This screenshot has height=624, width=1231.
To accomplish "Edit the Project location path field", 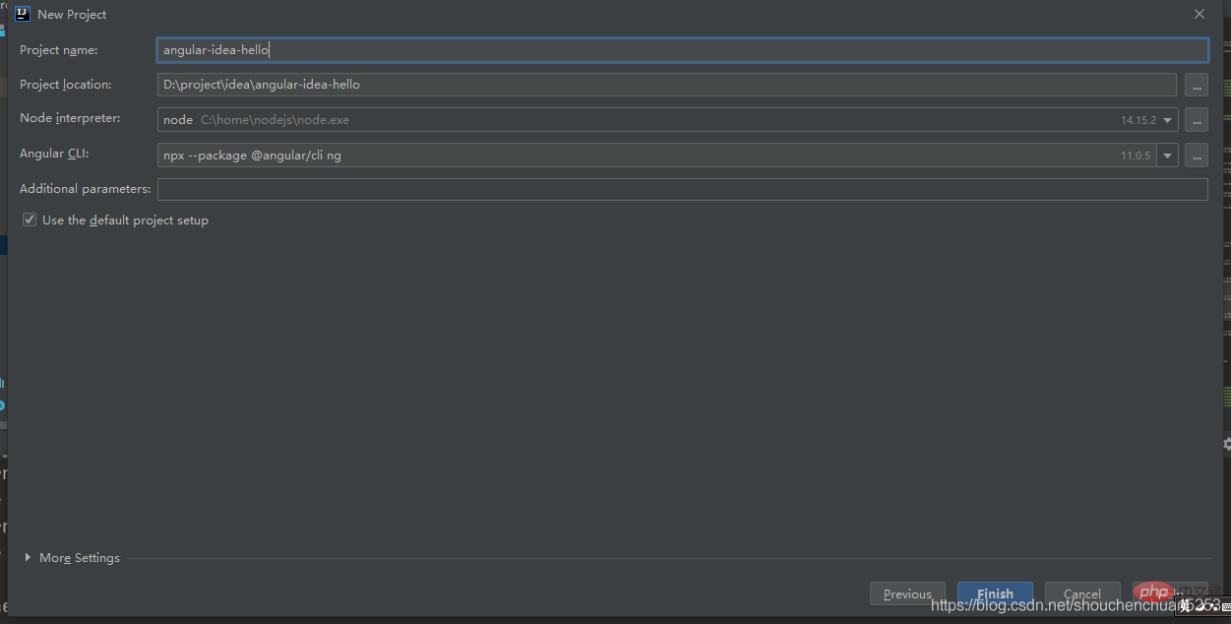I will (x=666, y=85).
